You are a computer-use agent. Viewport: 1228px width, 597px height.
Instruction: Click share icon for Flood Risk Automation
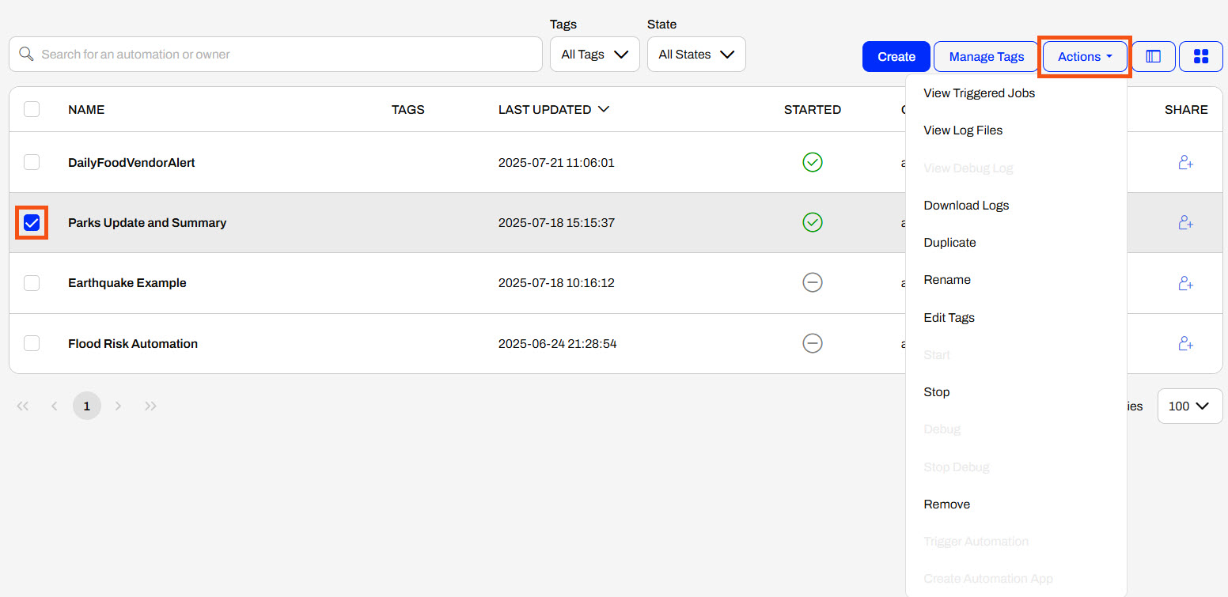[1185, 343]
